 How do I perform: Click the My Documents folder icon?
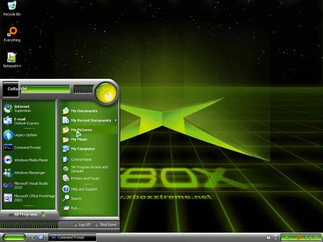[x=66, y=111]
